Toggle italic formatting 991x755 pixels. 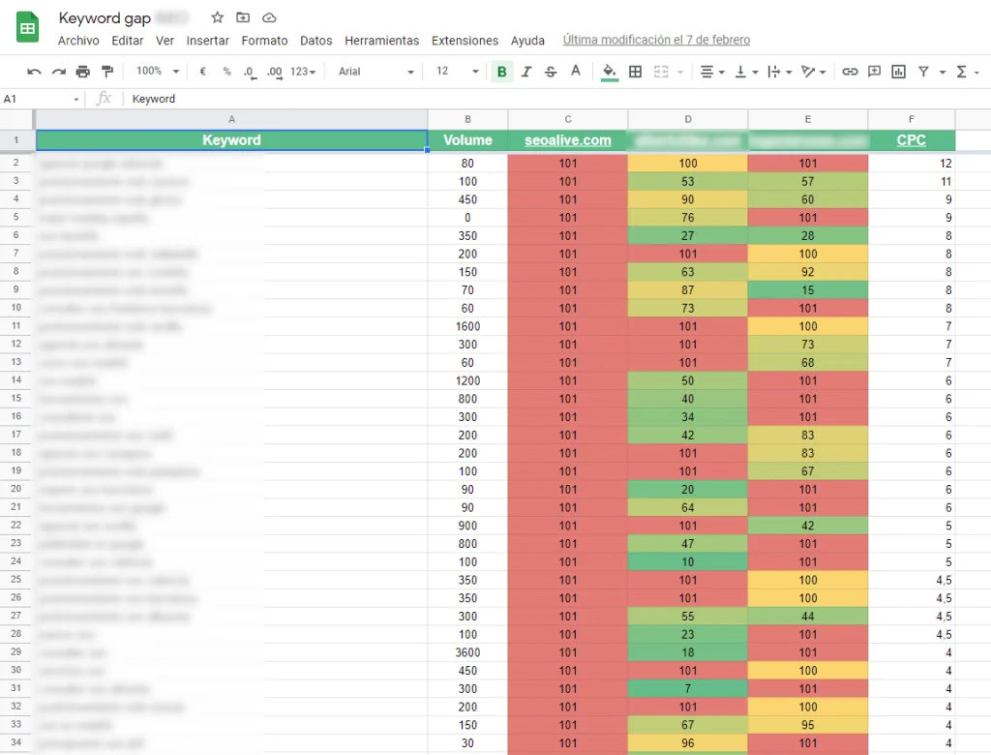[x=526, y=72]
